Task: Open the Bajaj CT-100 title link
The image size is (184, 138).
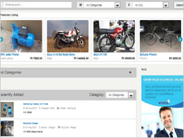Action: coord(100,55)
